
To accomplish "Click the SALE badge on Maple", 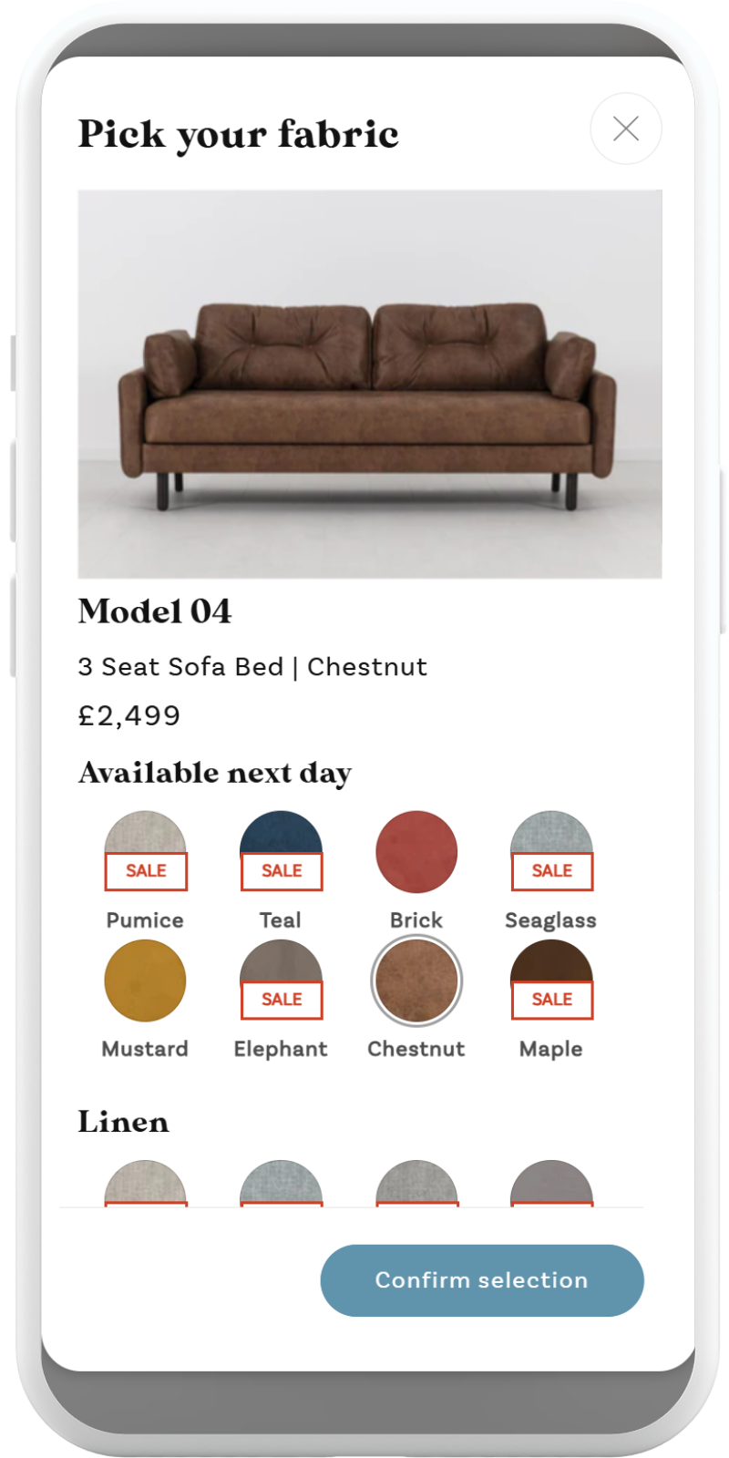I will [552, 1000].
